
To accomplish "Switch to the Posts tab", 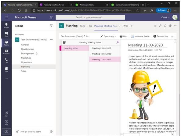I will (82, 26).
